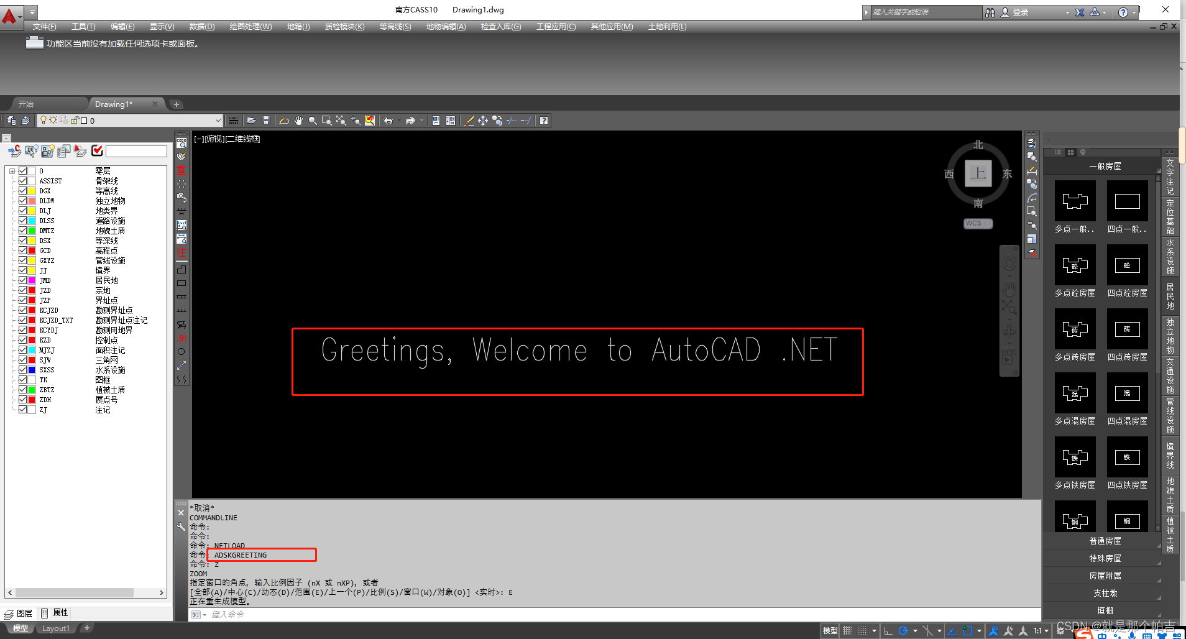Click the Help question-mark icon in the toolbar
This screenshot has width=1186, height=639.
tap(543, 121)
